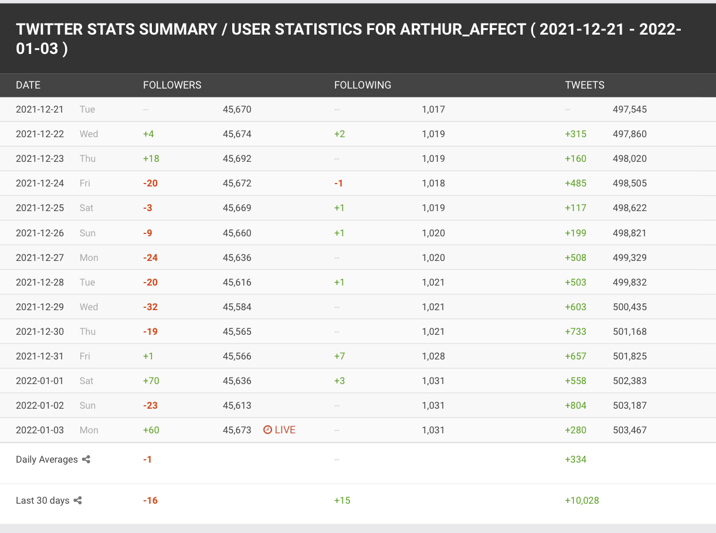Select the date 2021-12-29
716x533 pixels.
pos(40,307)
